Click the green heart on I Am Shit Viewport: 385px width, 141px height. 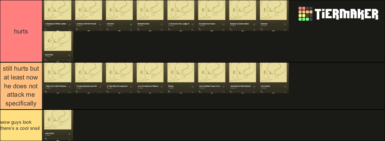(x=131, y=25)
